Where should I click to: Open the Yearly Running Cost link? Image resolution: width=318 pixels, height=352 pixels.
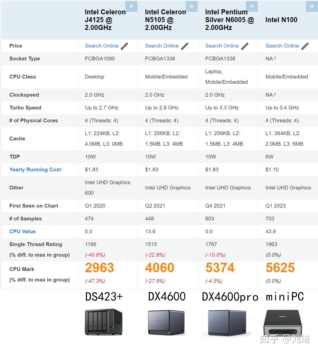(35, 170)
